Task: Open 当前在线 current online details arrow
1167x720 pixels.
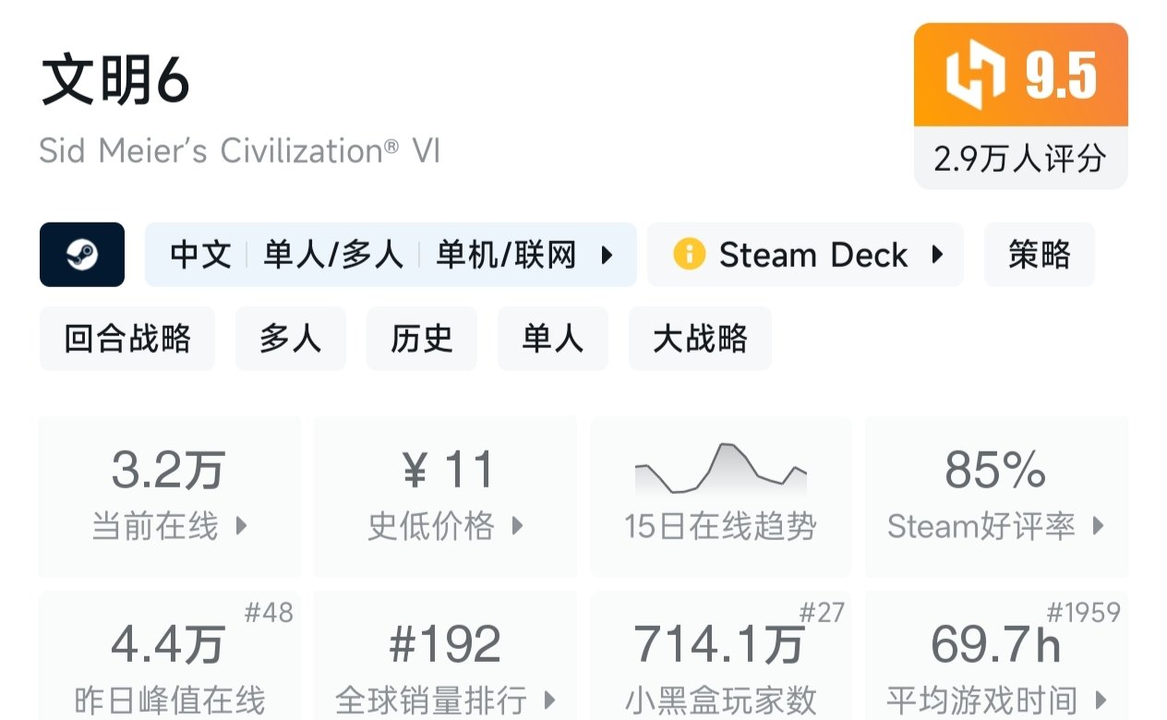Action: 242,526
